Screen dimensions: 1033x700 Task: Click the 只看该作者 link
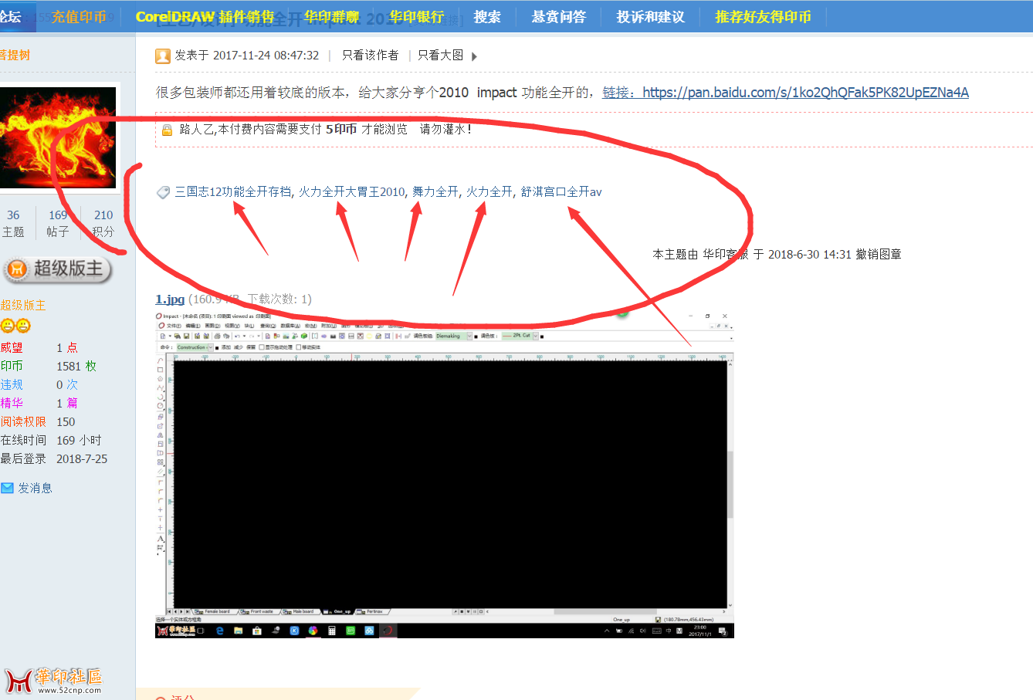(370, 56)
